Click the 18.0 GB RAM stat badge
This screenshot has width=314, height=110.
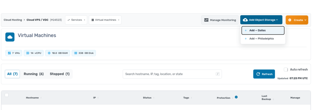coord(58,53)
